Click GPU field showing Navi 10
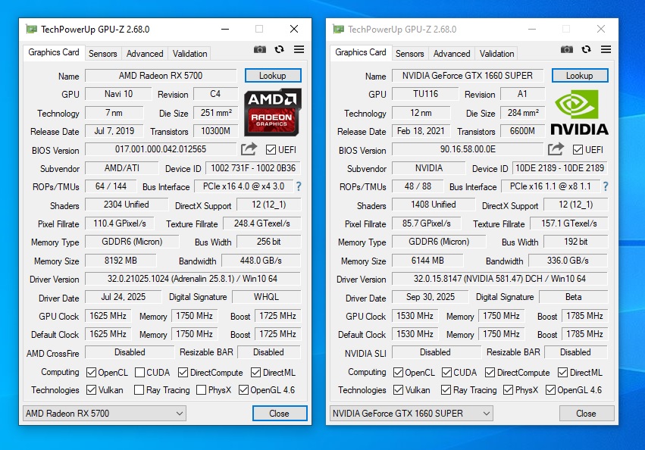The width and height of the screenshot is (645, 450). click(118, 94)
